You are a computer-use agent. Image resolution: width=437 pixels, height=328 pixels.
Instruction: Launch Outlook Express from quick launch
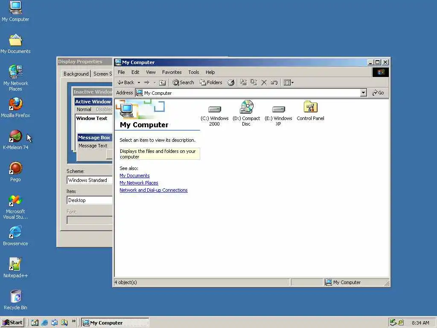[54, 323]
